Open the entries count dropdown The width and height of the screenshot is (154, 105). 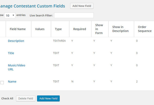coord(10,15)
